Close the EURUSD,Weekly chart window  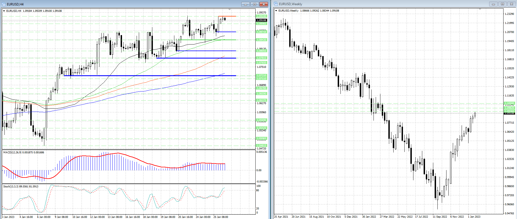click(511, 4)
